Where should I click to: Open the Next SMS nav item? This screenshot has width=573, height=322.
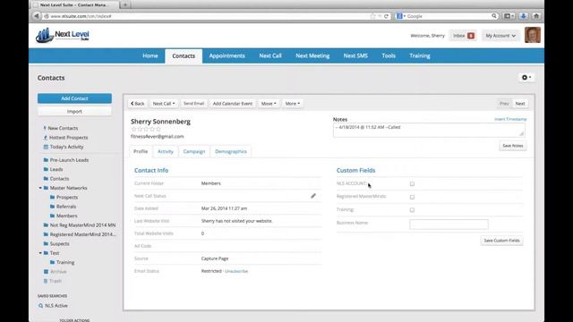pyautogui.click(x=355, y=55)
